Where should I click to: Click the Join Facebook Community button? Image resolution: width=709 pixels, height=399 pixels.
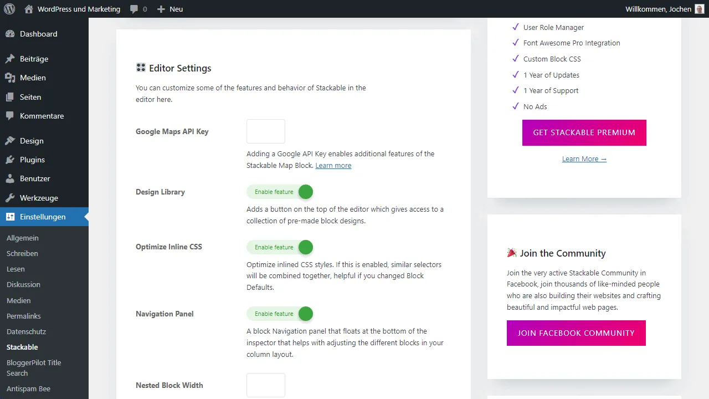[576, 333]
